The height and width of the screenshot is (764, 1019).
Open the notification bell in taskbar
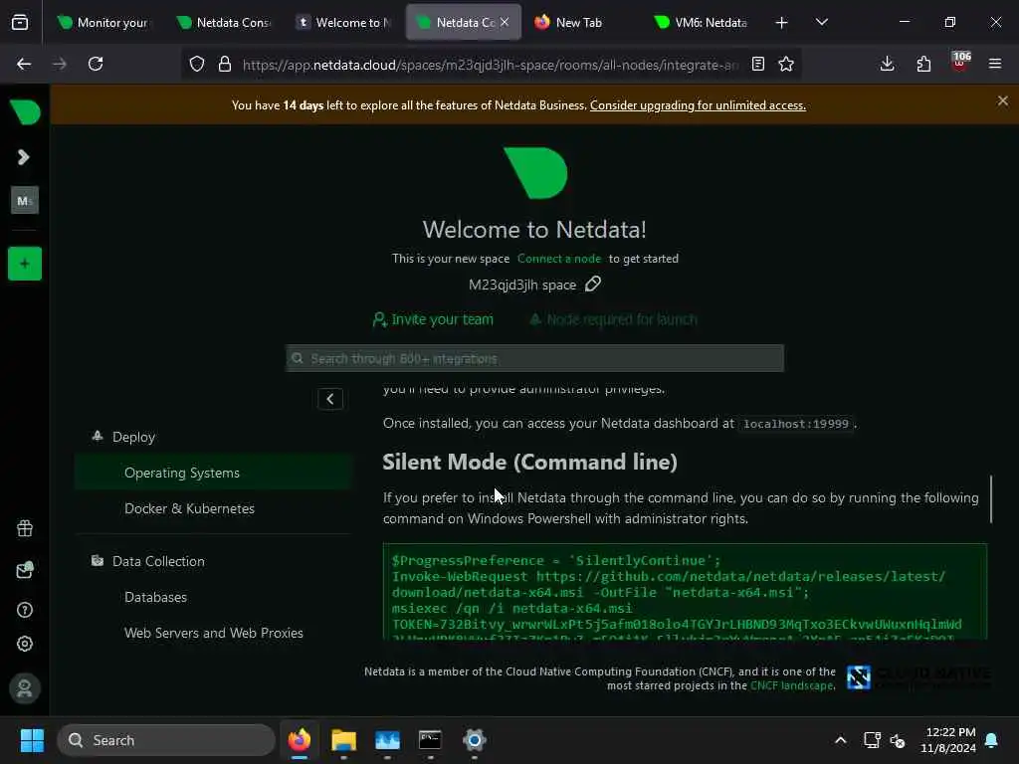(992, 740)
